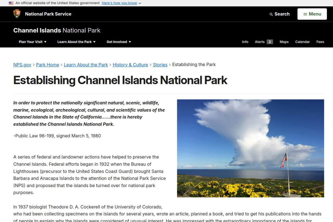Follow the History & Culture breadcrumb

point(130,65)
